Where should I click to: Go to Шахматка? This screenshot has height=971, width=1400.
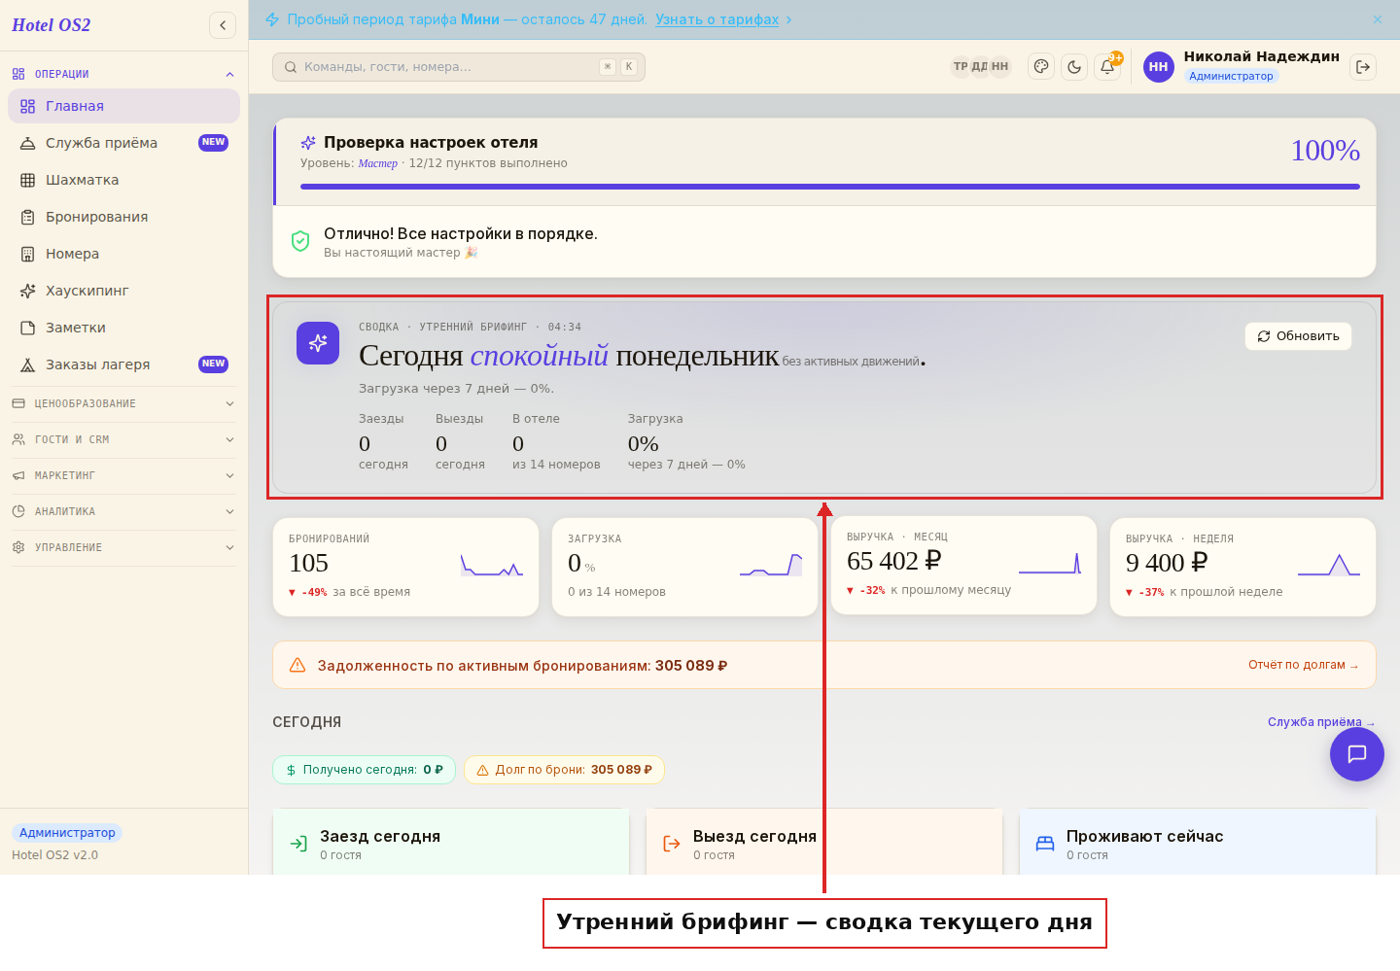tap(123, 180)
